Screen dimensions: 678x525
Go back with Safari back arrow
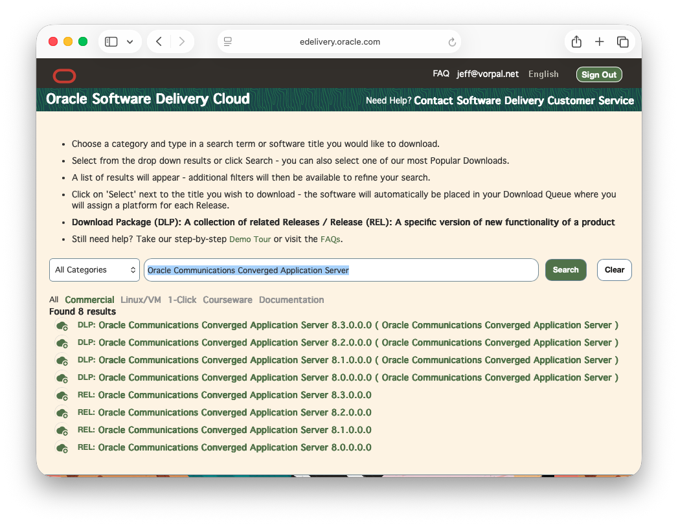click(x=159, y=41)
